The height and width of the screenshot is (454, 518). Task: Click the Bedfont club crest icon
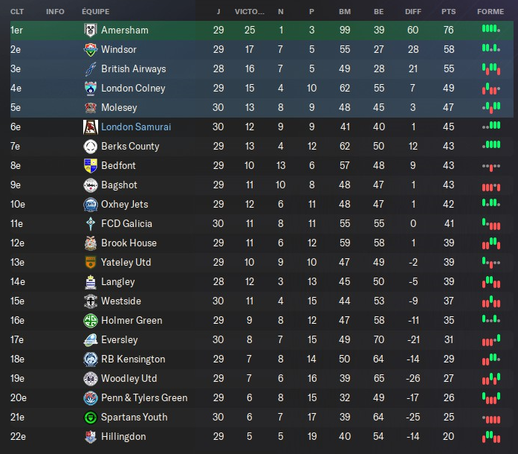[90, 166]
